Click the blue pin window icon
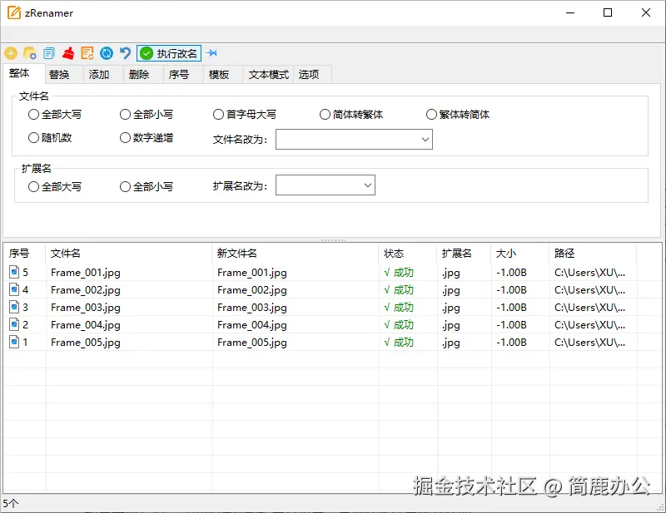 [211, 53]
